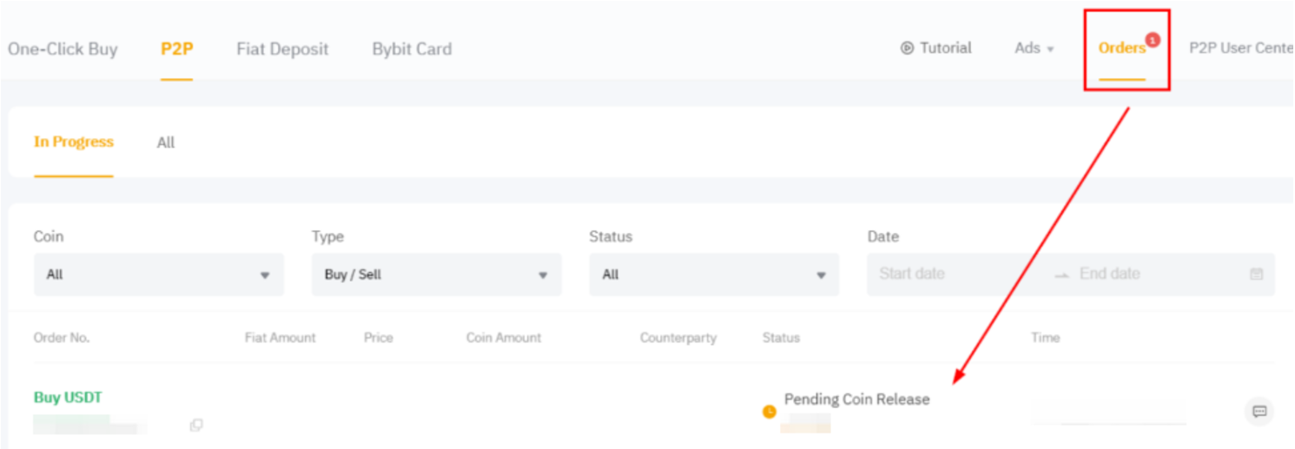The height and width of the screenshot is (449, 1295).
Task: Click the calendar icon in date field
Action: click(1256, 274)
